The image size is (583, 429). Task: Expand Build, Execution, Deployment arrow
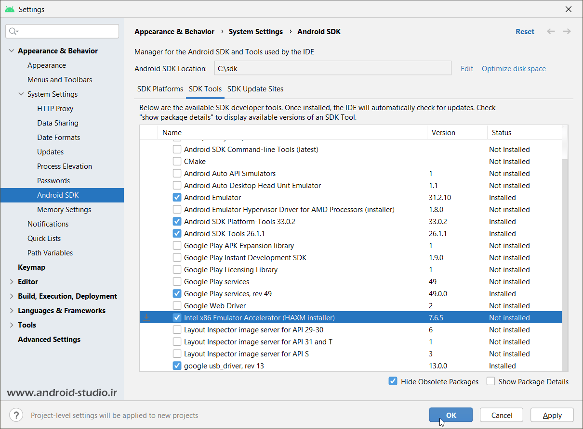(12, 296)
